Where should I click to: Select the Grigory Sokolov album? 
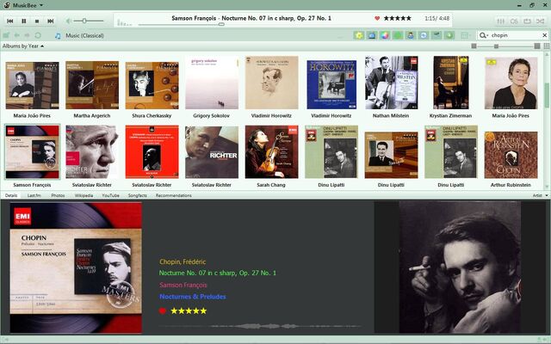(212, 83)
